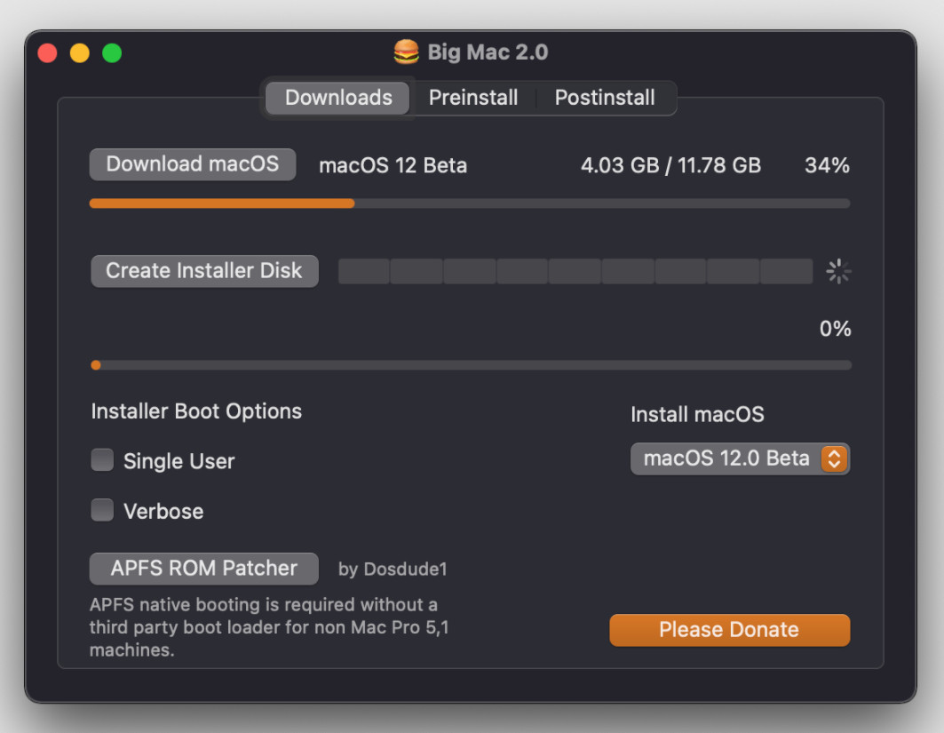Click the "4.03 GB / 11.78 GB" size text
Screen dimensions: 944x733
click(670, 165)
